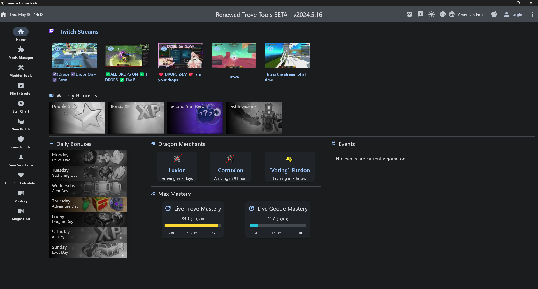Viewport: 538px width, 289px height.
Task: Select the Corruxion merchant card
Action: click(x=230, y=167)
